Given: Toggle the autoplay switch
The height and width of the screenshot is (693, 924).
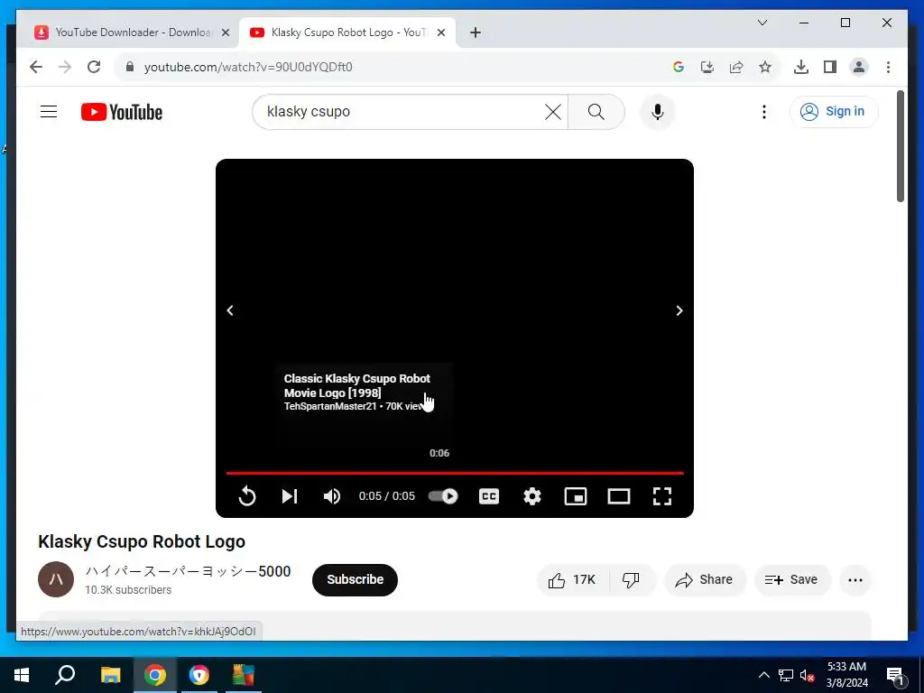Looking at the screenshot, I should pos(442,496).
